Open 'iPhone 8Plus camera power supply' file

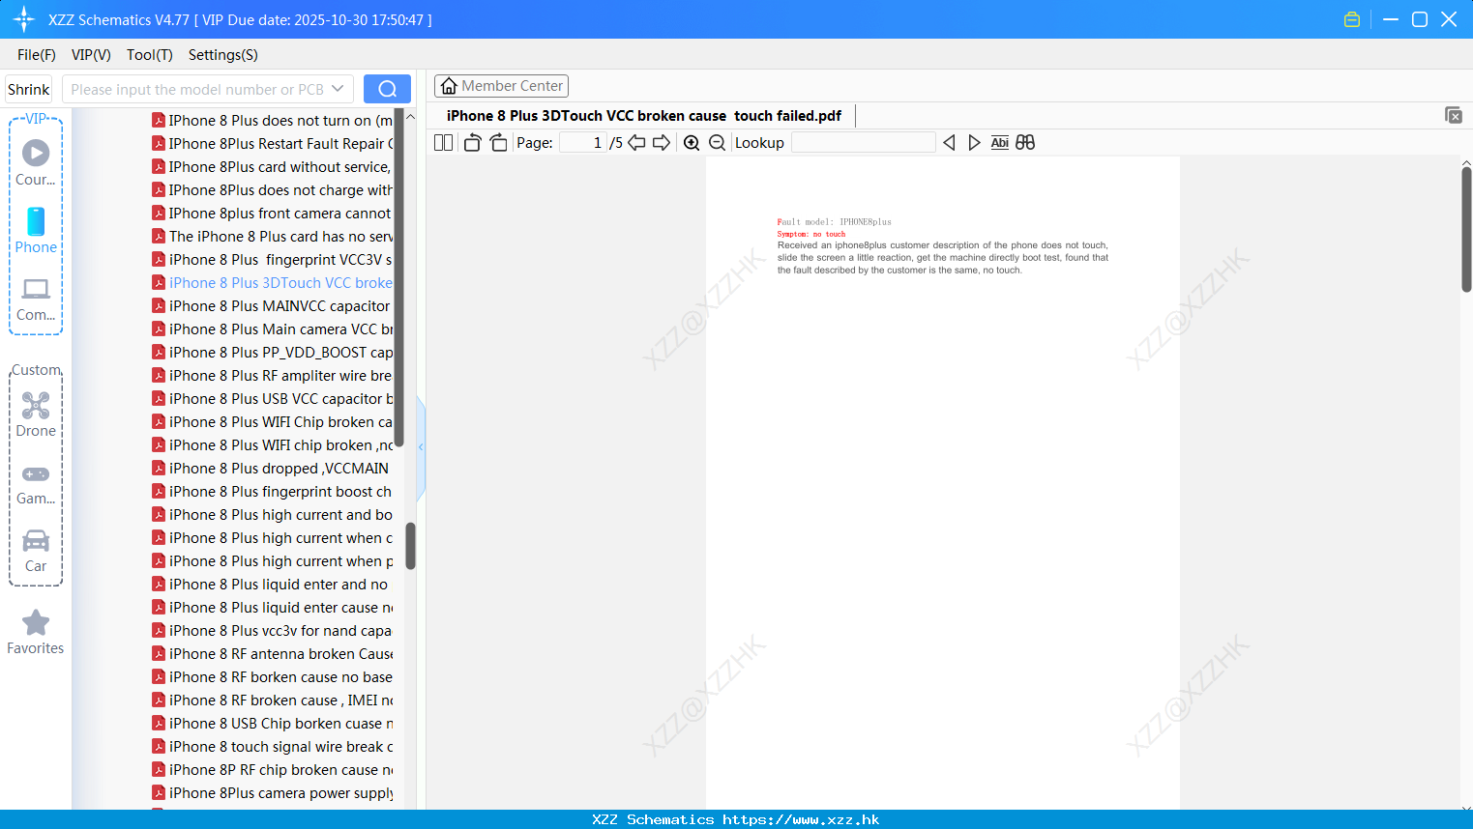click(272, 793)
